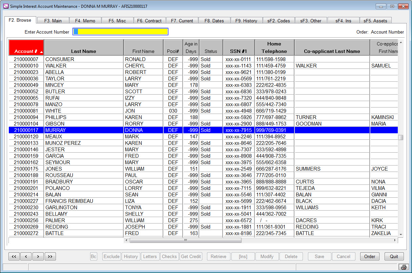Print the account list using printer icon
Viewport: 412px width, 273px height.
pos(403,267)
